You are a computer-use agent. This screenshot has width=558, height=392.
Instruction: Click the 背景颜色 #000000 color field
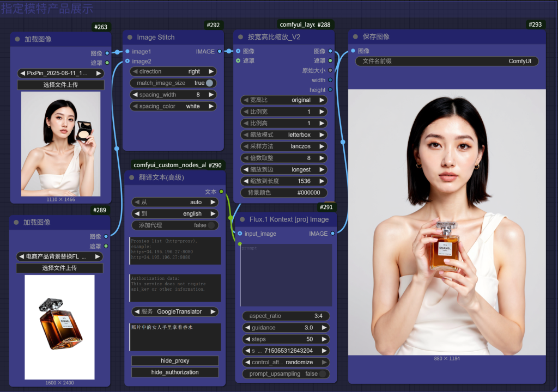click(283, 193)
